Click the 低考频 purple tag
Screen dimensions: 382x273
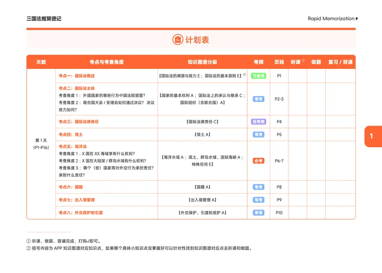point(258,121)
